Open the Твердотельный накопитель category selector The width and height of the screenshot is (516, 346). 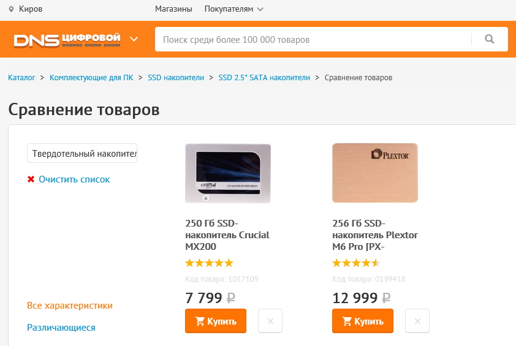click(x=82, y=153)
